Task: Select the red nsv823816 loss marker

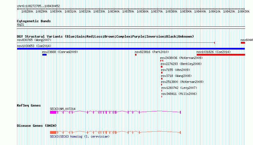Action: coord(136,55)
